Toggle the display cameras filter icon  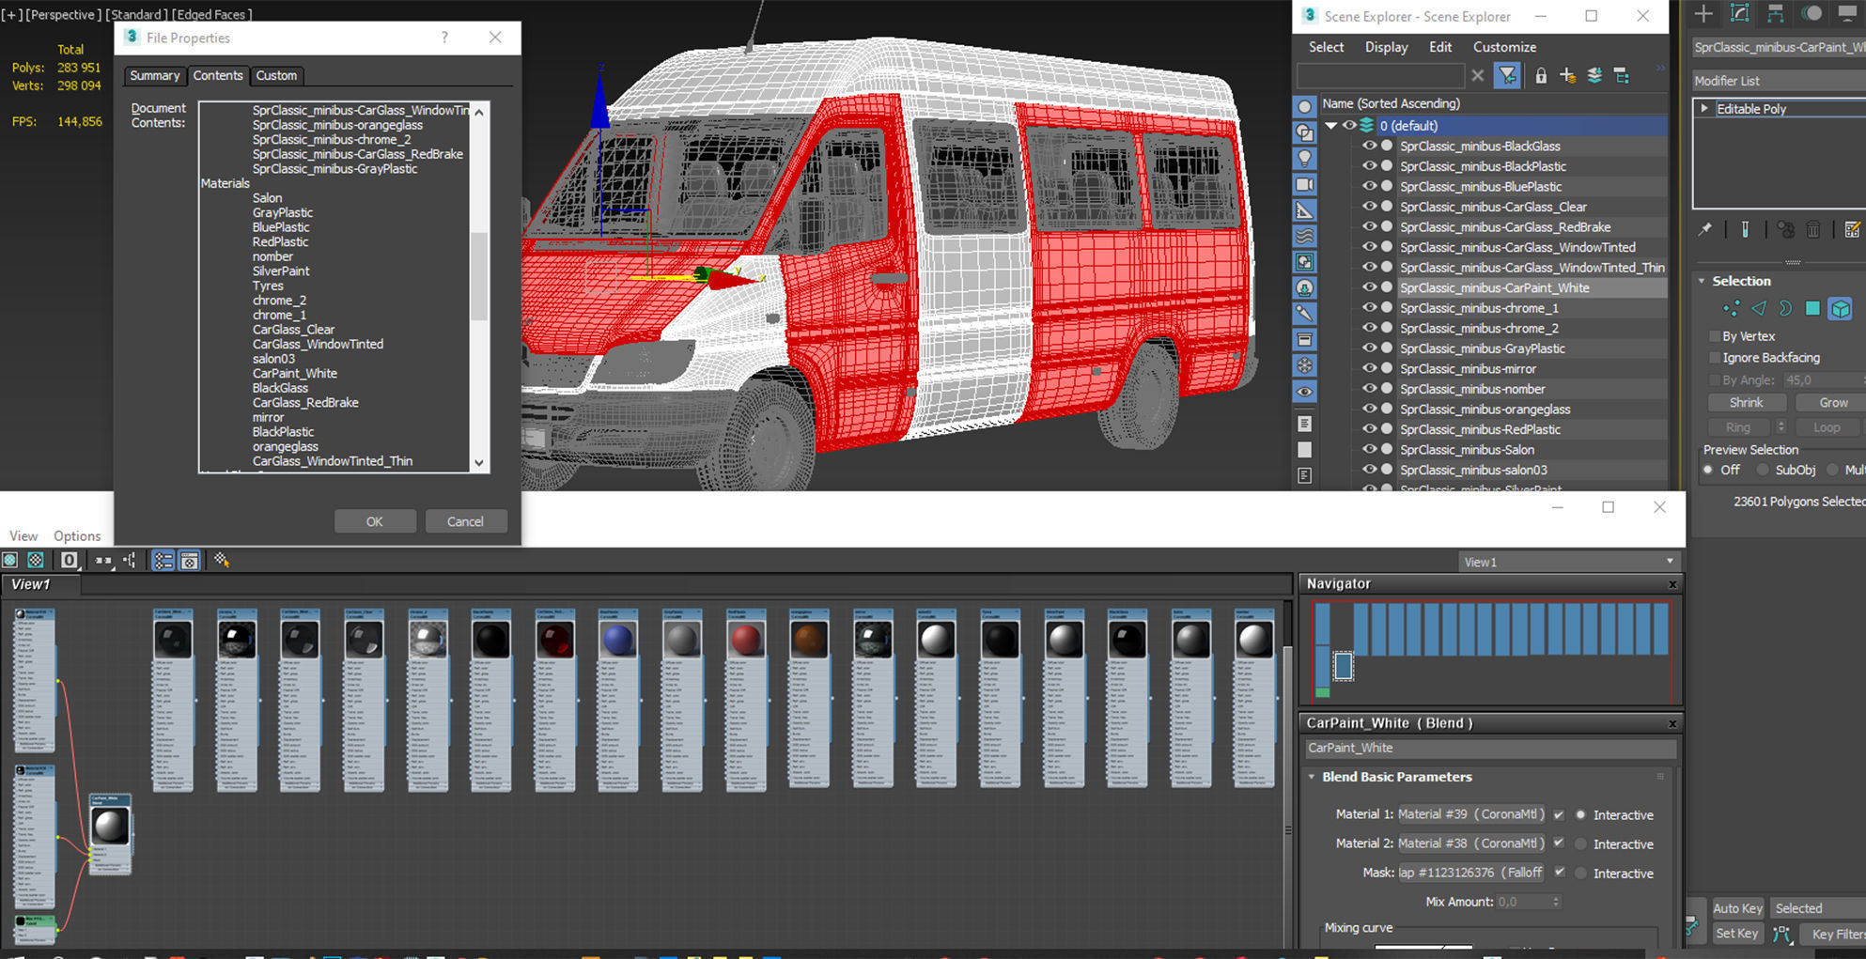(1304, 184)
